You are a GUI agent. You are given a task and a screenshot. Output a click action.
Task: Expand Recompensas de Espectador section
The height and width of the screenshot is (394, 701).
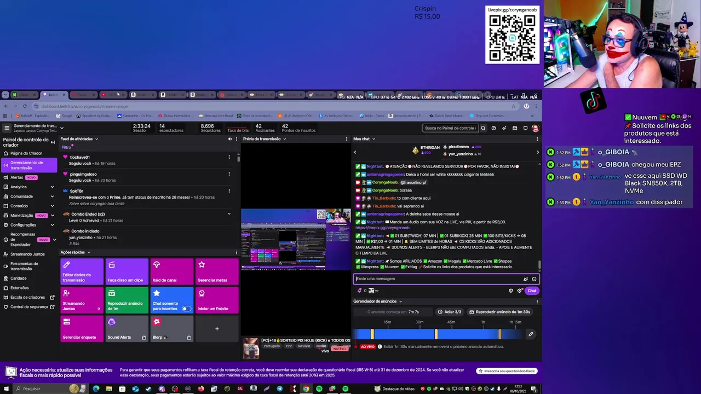54,240
